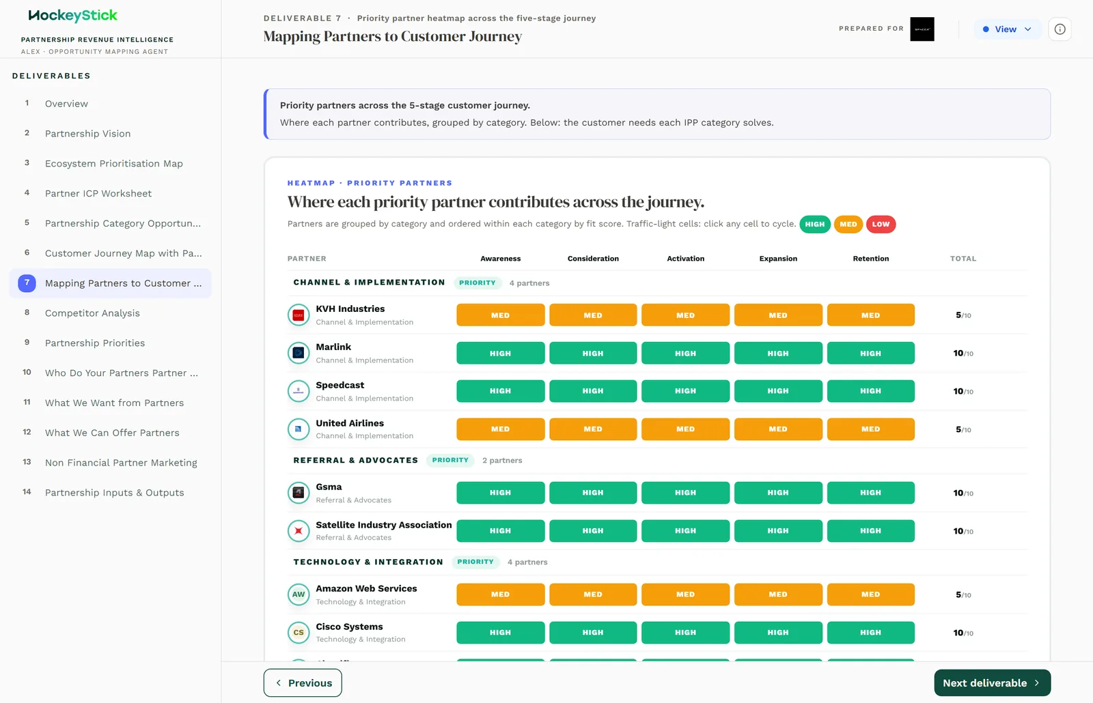Click the Retention column header
1093x703 pixels.
[x=870, y=259]
